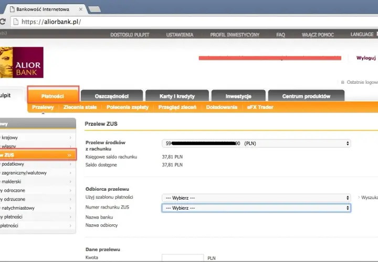This screenshot has width=378, height=262.
Task: Open Polecenia zapłaty submenu item
Action: coord(128,107)
